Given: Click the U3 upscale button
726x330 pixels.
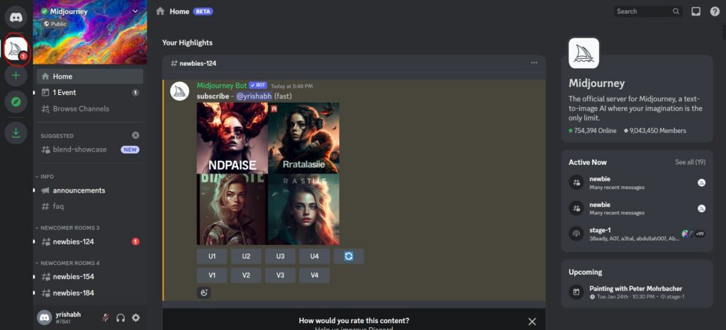Looking at the screenshot, I should [280, 256].
